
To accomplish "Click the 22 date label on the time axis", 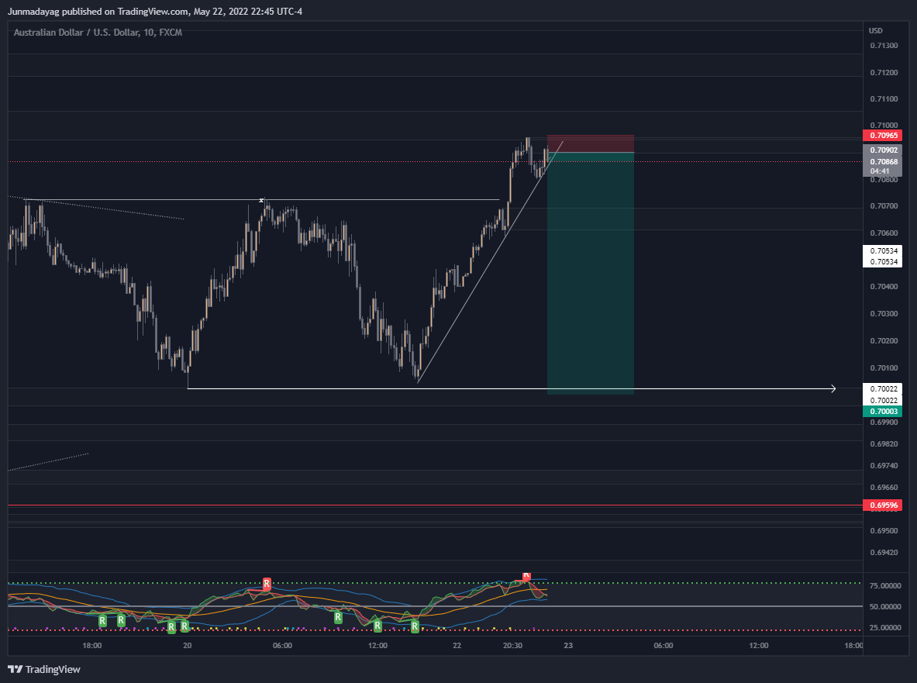I will tap(457, 646).
